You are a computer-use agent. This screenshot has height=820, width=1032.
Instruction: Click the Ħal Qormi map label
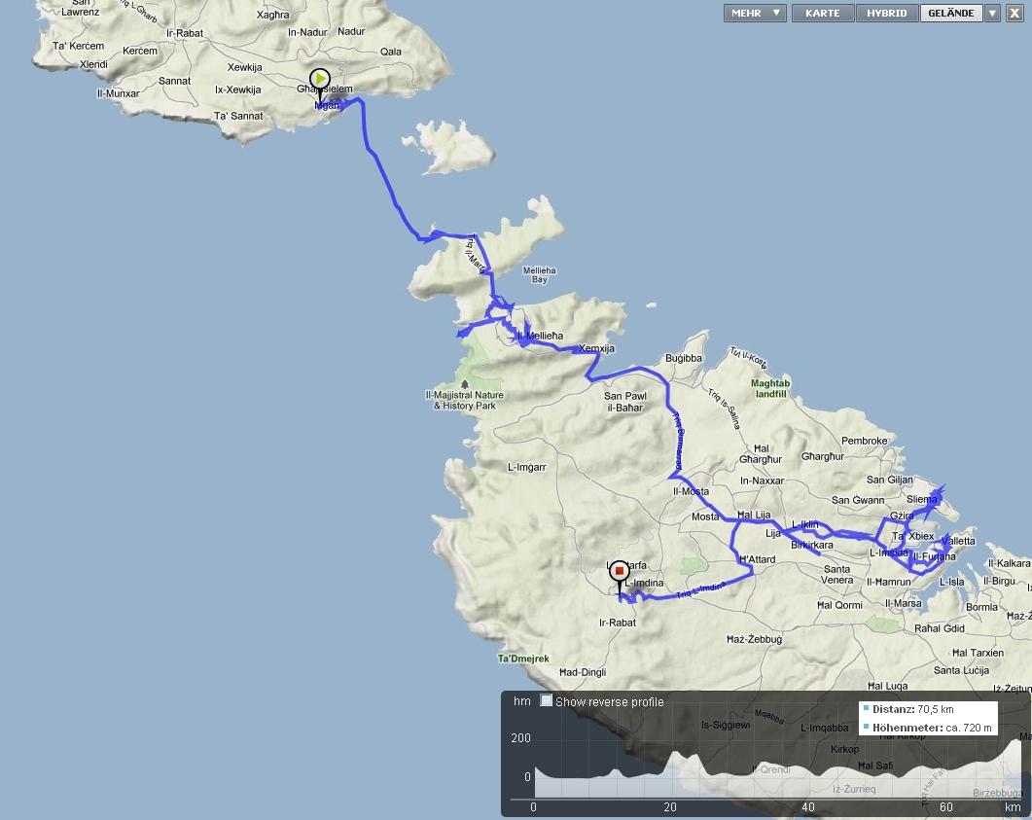(839, 605)
